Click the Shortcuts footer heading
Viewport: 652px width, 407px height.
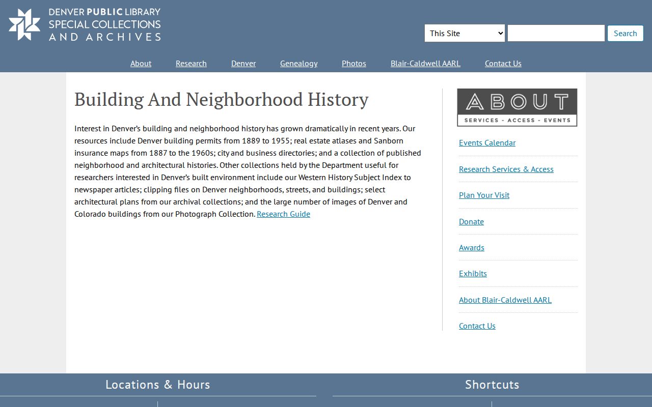click(492, 385)
